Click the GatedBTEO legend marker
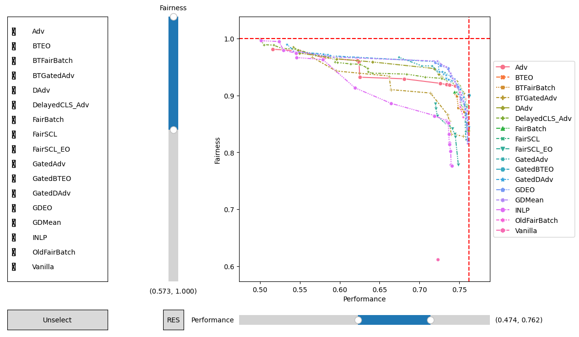The image size is (579, 337). point(503,169)
